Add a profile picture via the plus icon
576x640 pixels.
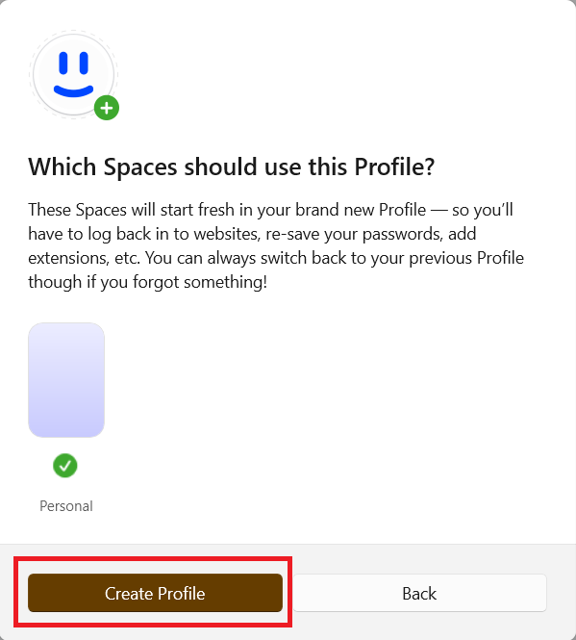107,108
